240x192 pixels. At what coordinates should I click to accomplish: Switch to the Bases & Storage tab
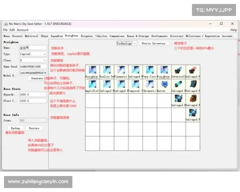click(x=138, y=36)
